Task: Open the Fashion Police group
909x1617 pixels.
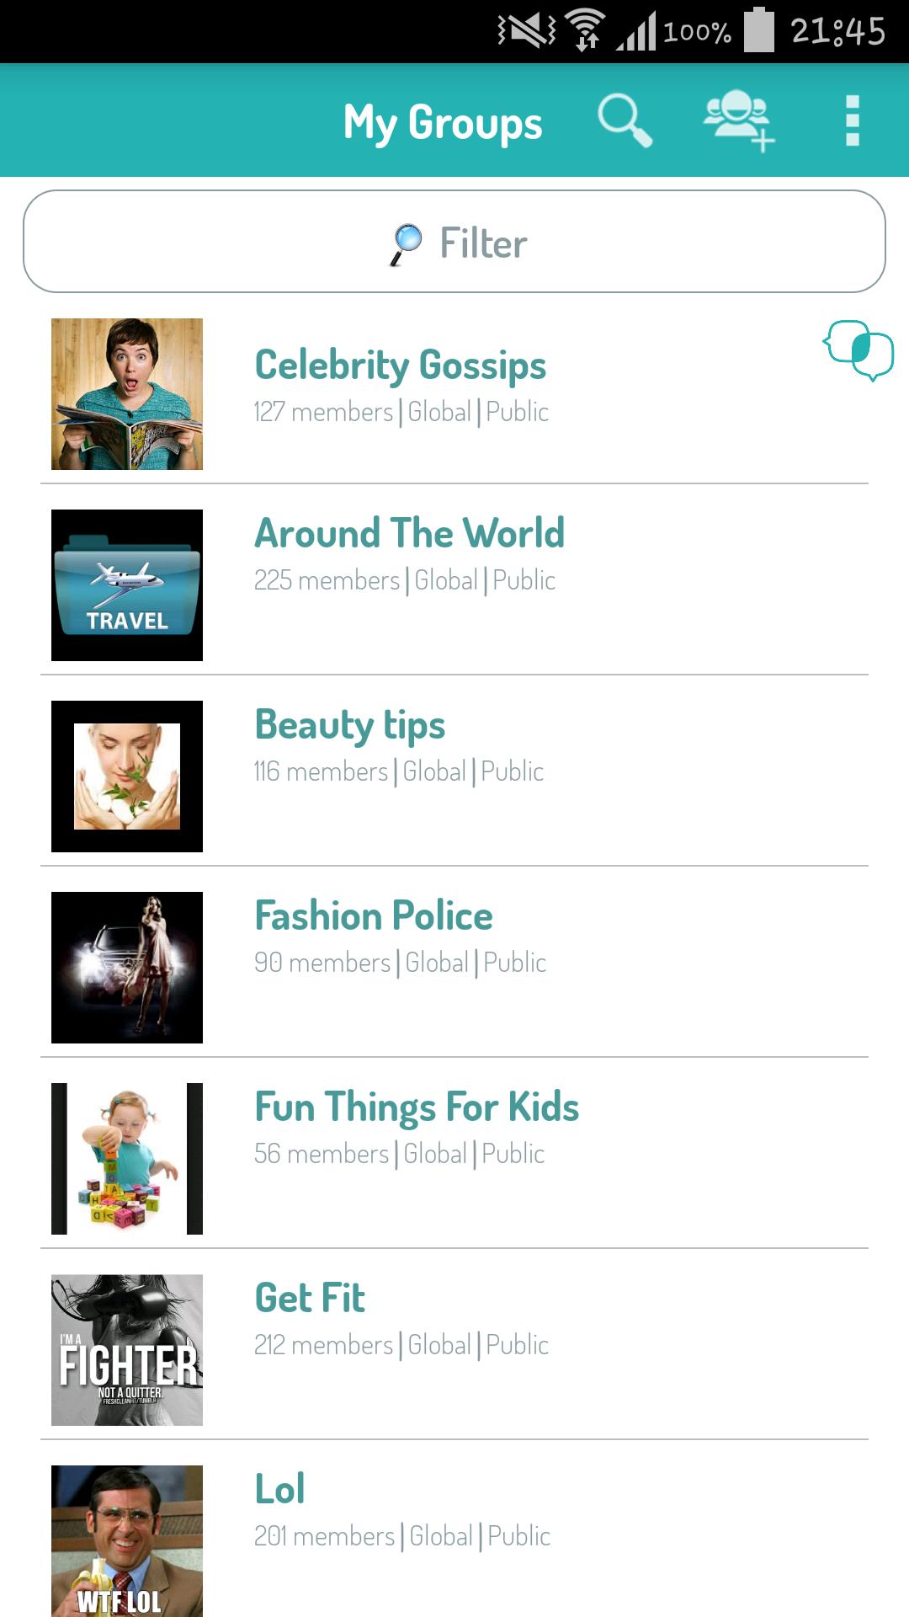Action: [x=374, y=916]
